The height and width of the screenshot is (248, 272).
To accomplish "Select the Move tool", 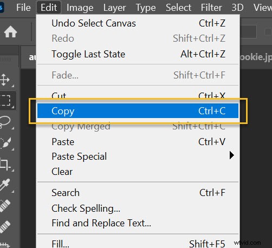I will (5, 80).
